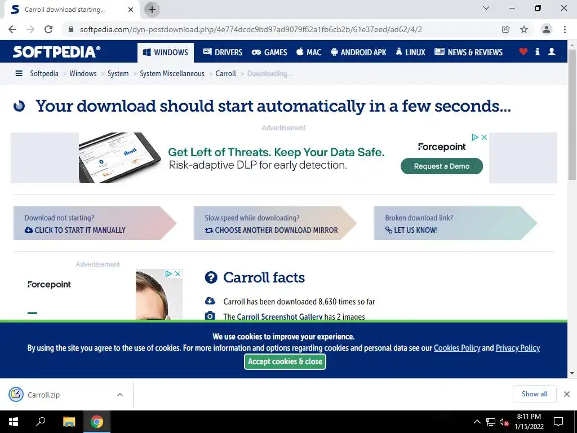577x433 pixels.
Task: Go to System breadcrumb link
Action: click(118, 73)
